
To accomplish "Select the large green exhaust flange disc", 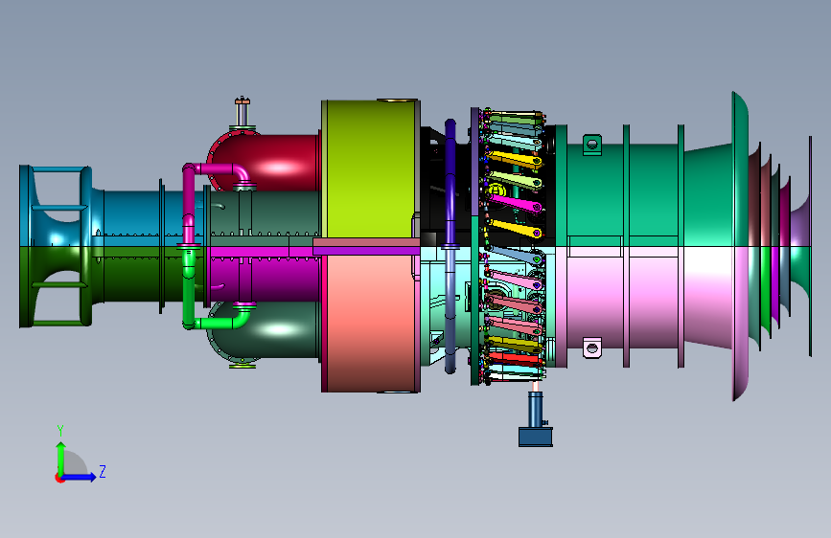I will [x=740, y=169].
